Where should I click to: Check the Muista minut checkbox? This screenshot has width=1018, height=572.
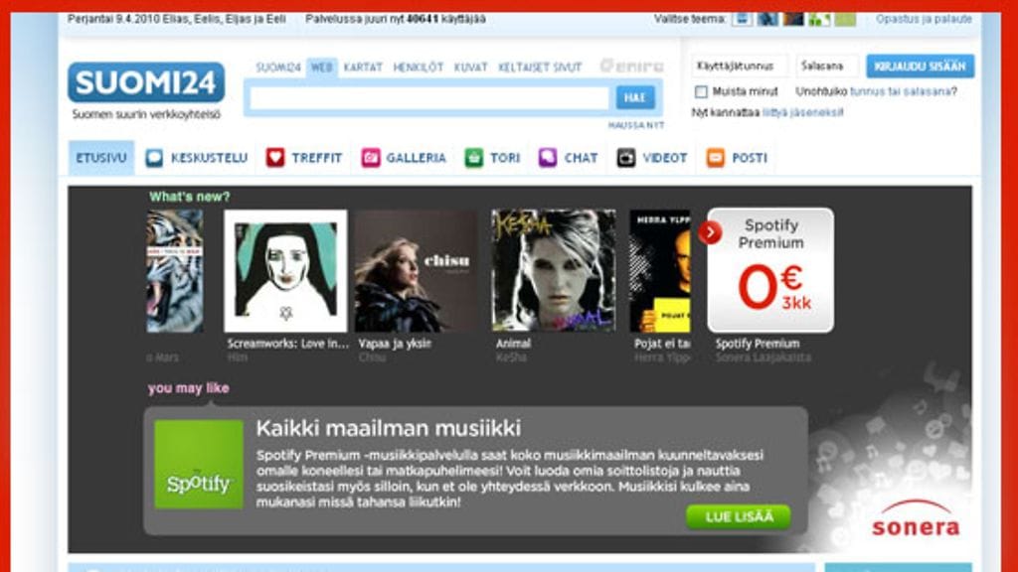coord(701,91)
